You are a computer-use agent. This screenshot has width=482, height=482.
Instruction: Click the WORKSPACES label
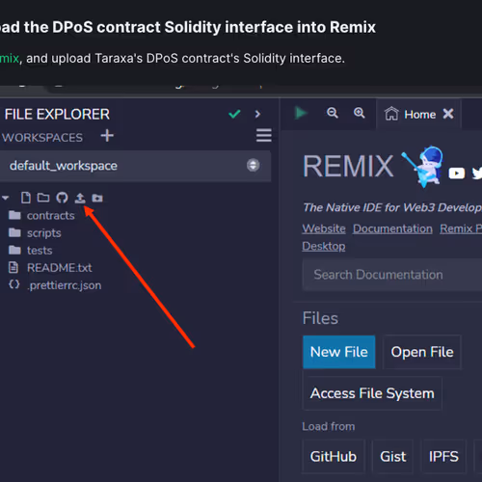42,138
